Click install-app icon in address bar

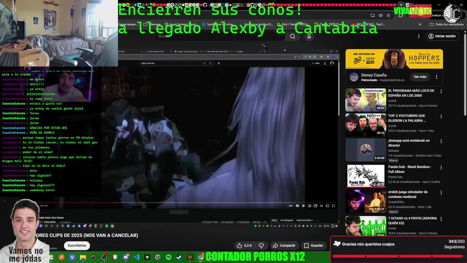373,15
